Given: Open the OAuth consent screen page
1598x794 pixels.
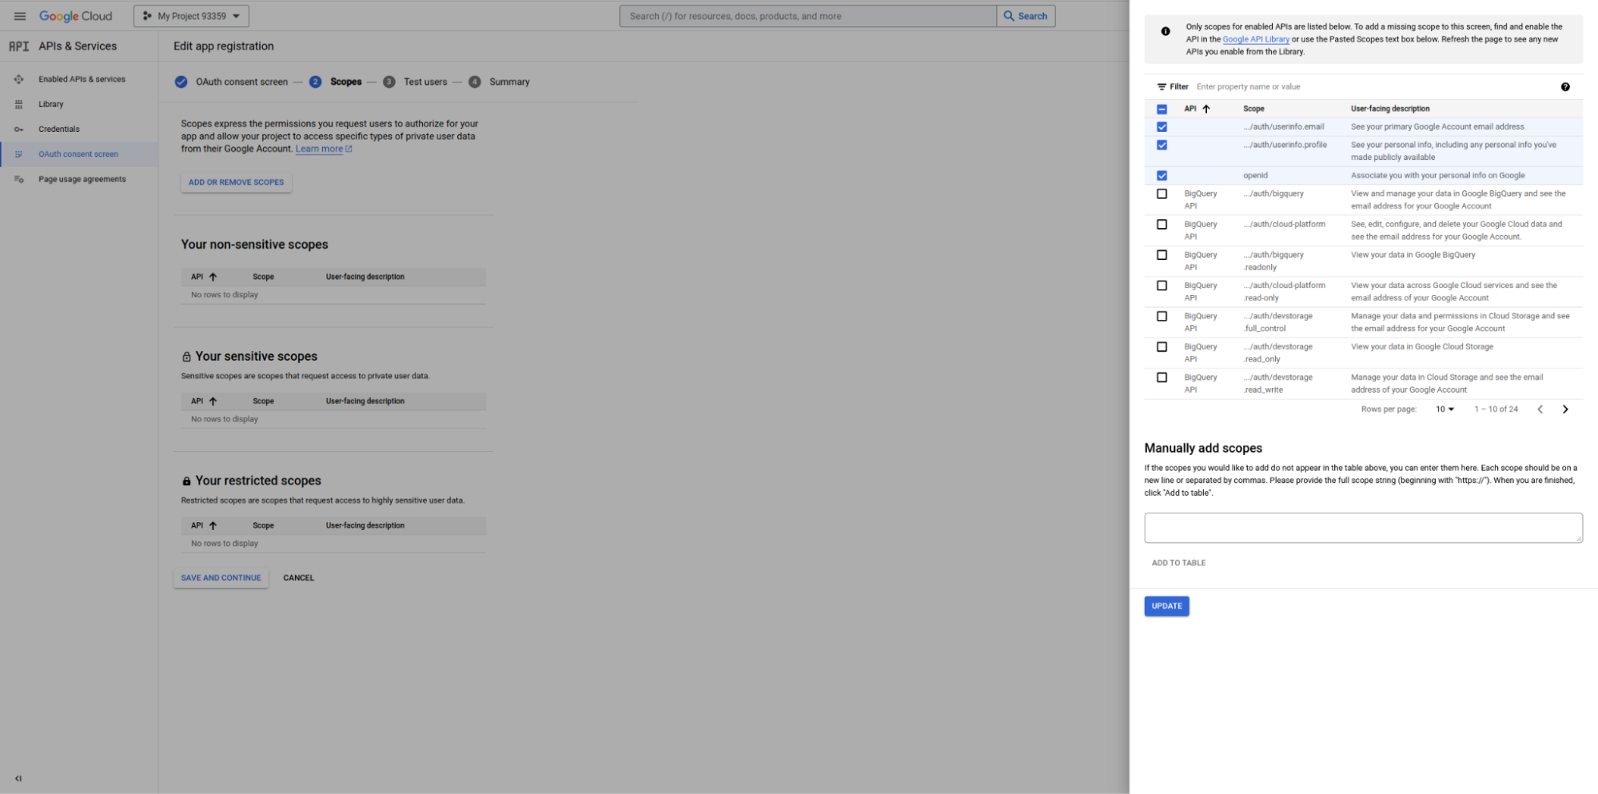Looking at the screenshot, I should [x=78, y=154].
